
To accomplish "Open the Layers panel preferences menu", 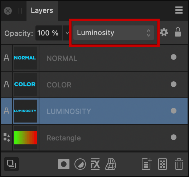I will point(179,10).
